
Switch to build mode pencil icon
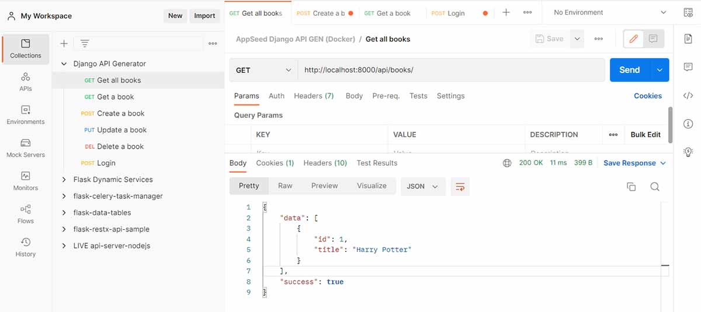tap(633, 39)
